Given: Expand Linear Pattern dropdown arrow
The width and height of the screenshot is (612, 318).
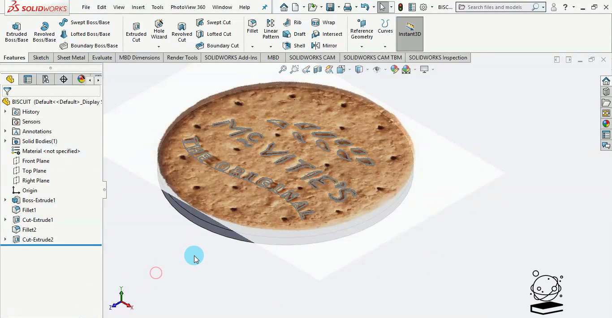Looking at the screenshot, I should [x=271, y=47].
